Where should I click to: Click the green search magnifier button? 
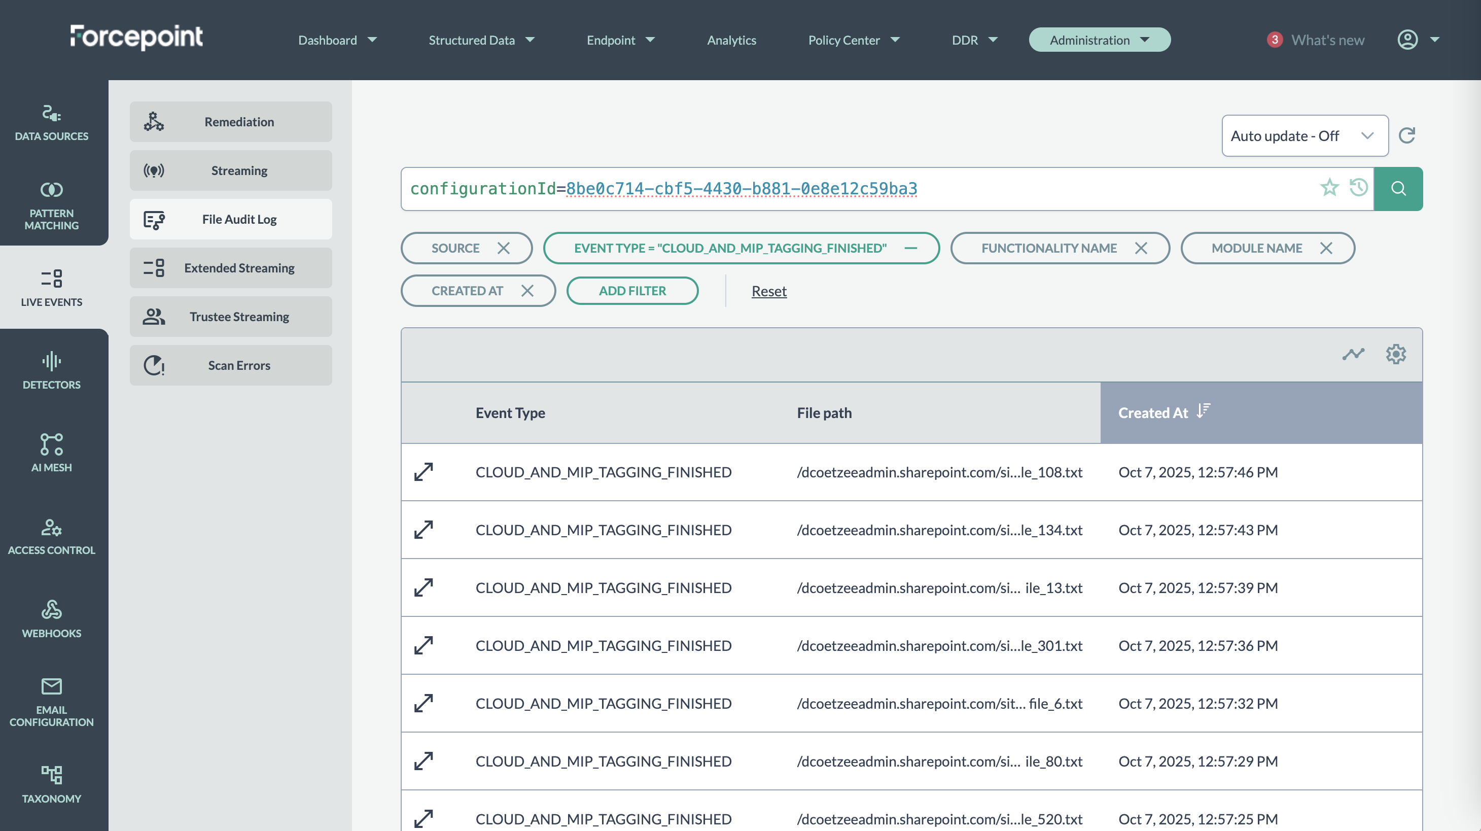coord(1398,189)
